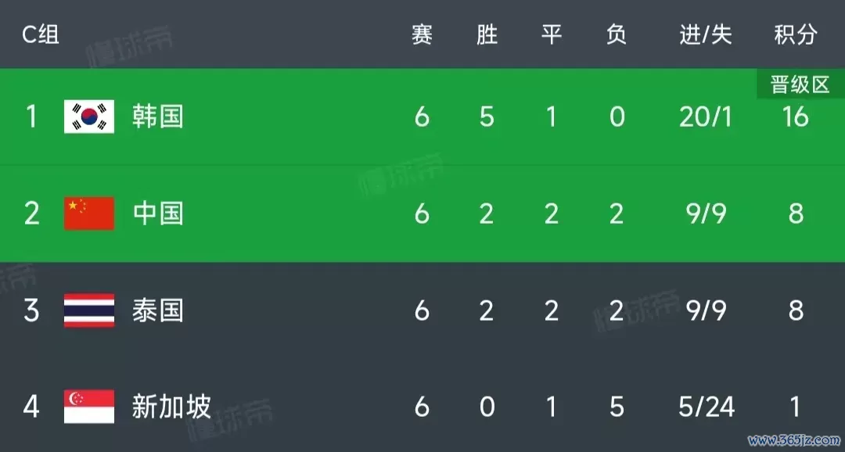Click the 赛 matches played header
This screenshot has height=452, width=845.
coord(422,35)
